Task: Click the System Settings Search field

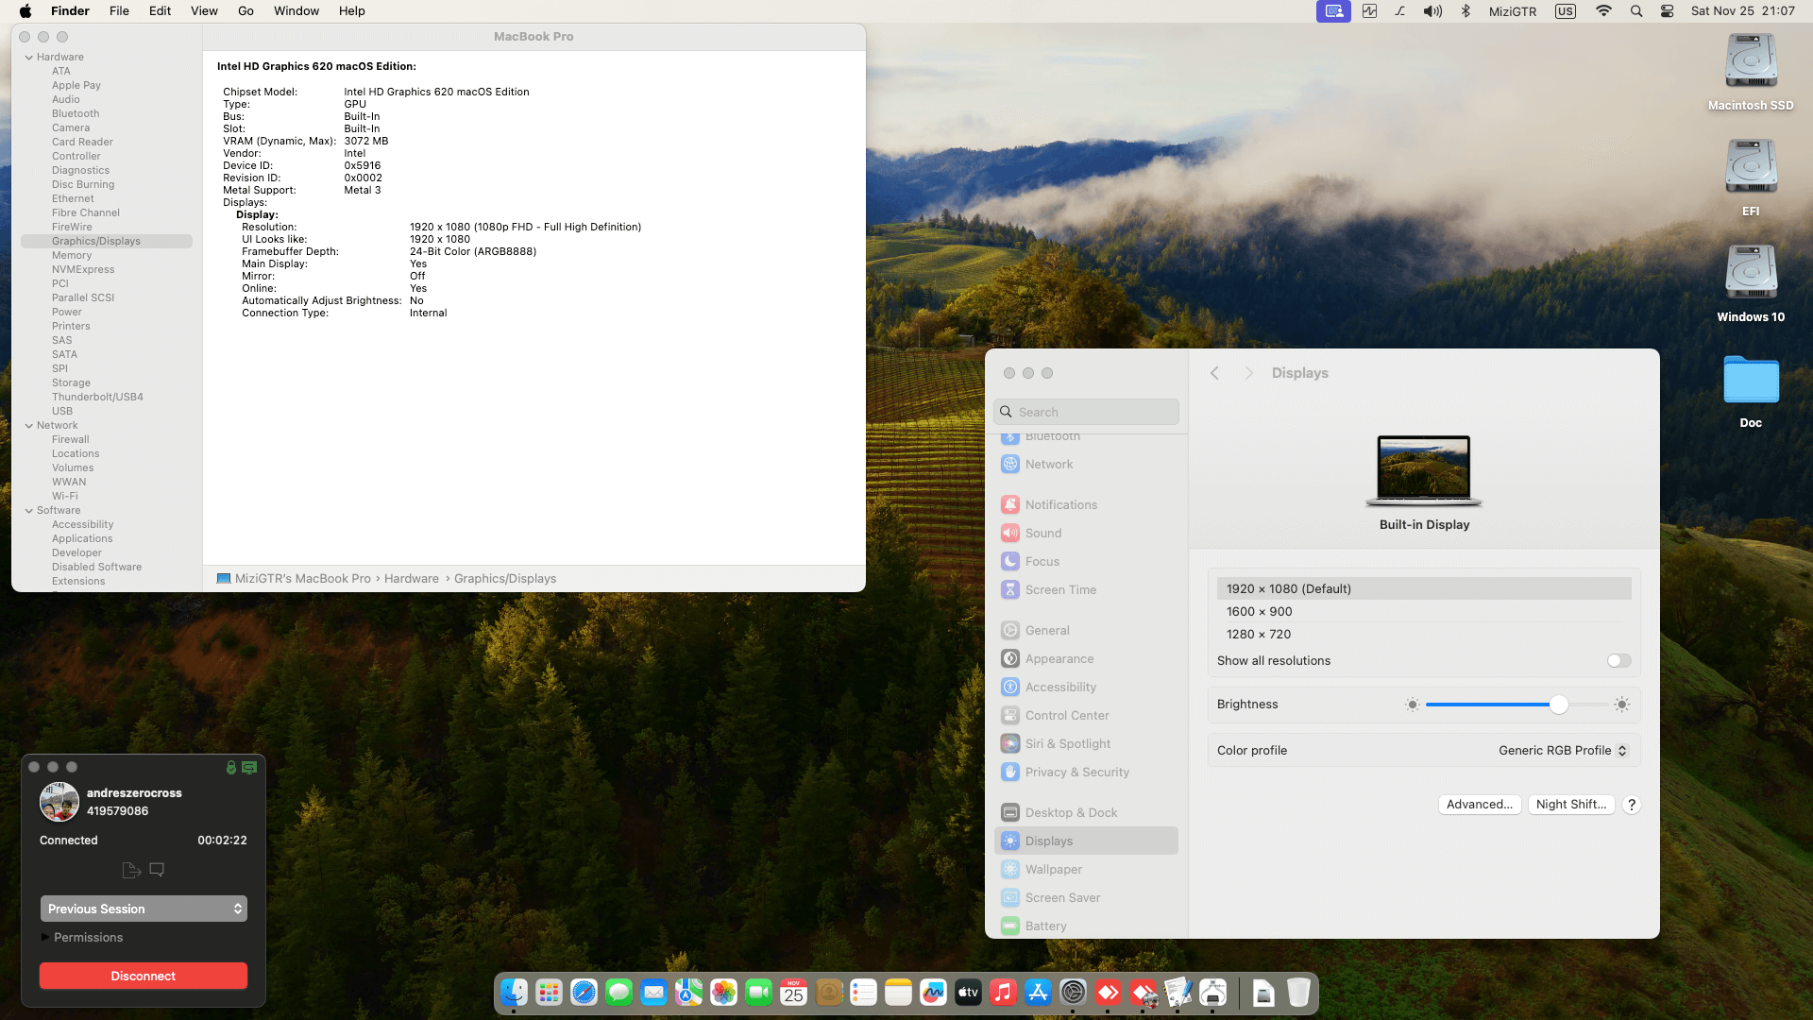Action: click(x=1086, y=412)
